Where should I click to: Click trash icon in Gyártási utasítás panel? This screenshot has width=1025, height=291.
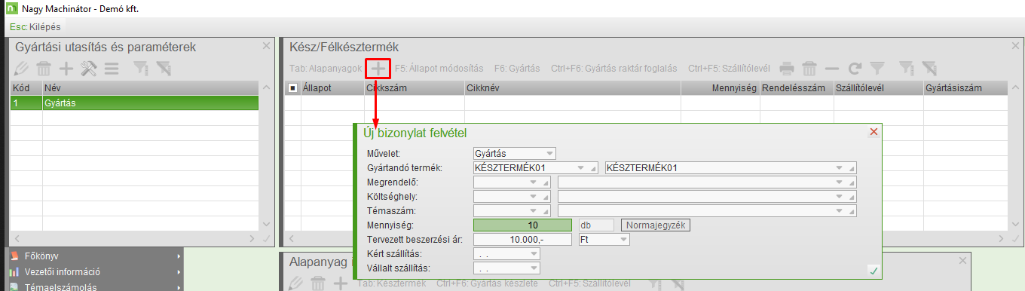point(44,69)
